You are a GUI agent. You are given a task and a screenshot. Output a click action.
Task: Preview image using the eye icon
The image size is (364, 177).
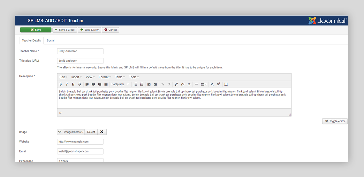click(x=60, y=132)
